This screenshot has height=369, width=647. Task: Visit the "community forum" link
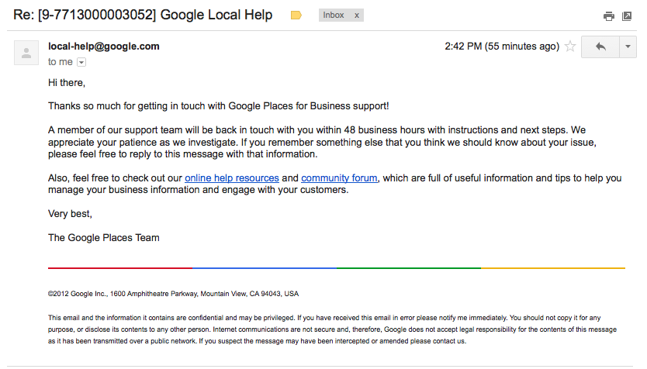(x=339, y=178)
